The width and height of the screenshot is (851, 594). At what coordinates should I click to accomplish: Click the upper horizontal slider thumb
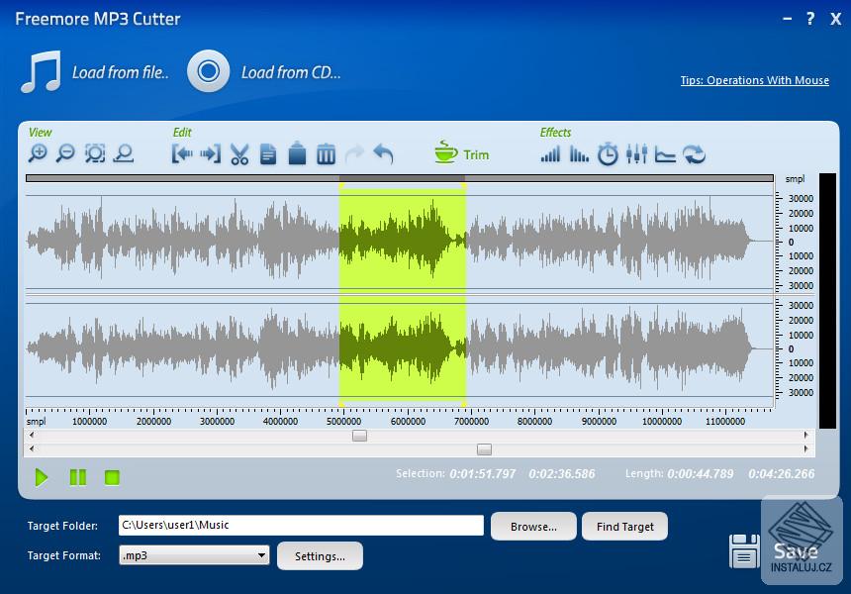pos(359,436)
